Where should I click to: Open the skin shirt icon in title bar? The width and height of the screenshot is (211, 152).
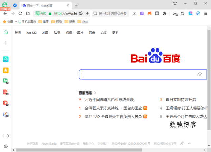(175, 3)
